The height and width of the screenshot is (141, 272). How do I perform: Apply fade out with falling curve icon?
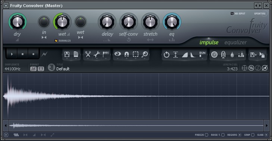(x=193, y=55)
